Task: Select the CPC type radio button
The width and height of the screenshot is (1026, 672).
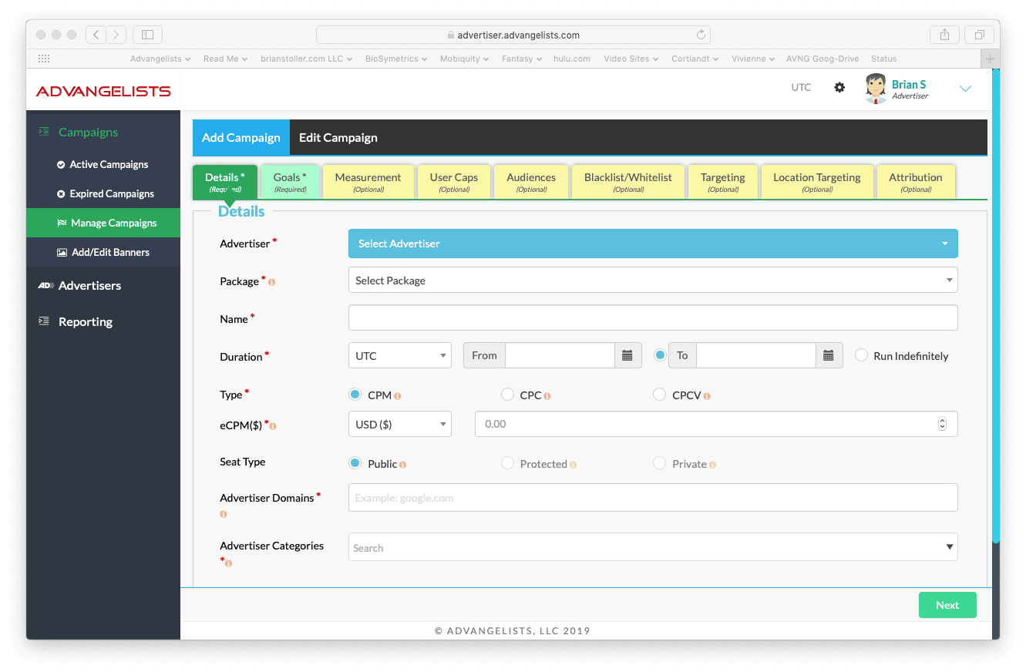Action: pos(507,395)
